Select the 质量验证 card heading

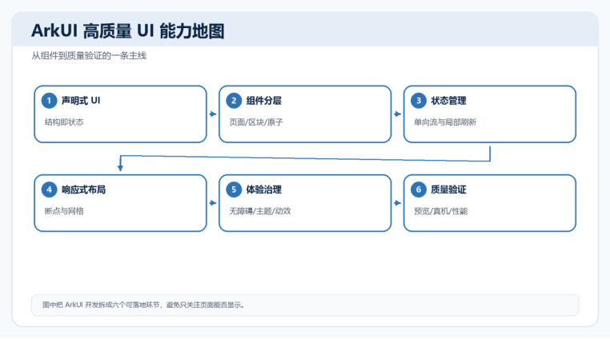[448, 189]
